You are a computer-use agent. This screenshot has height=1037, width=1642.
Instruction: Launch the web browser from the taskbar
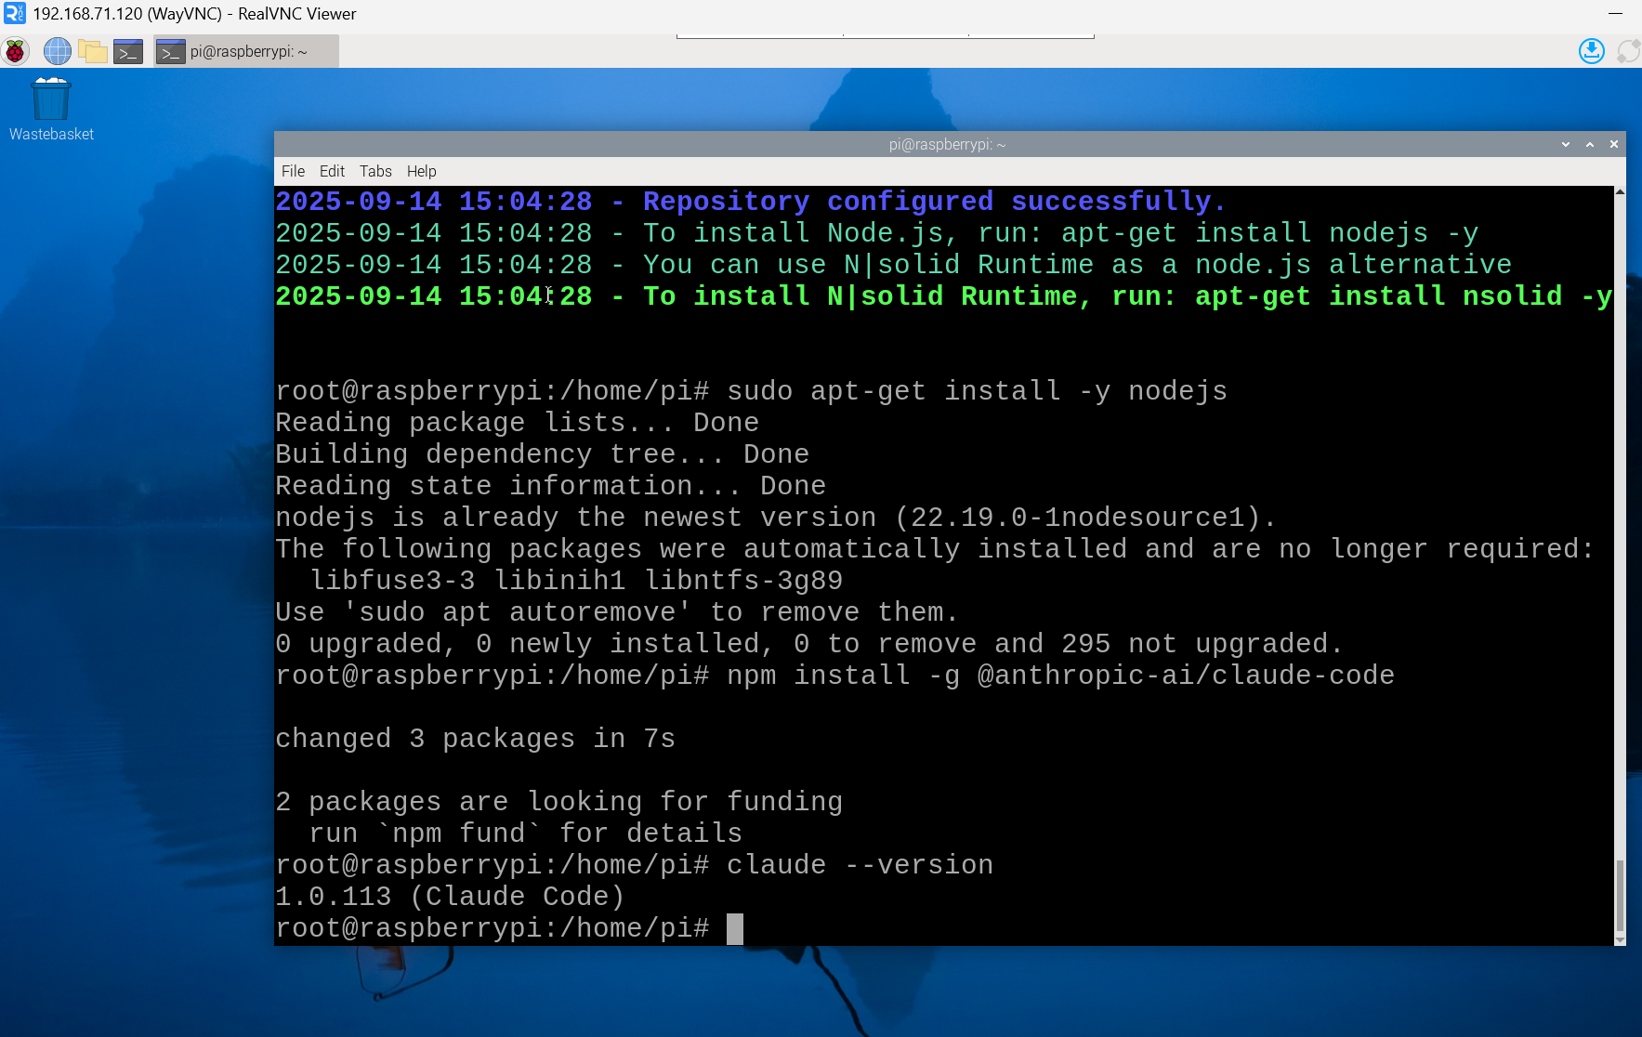coord(57,51)
